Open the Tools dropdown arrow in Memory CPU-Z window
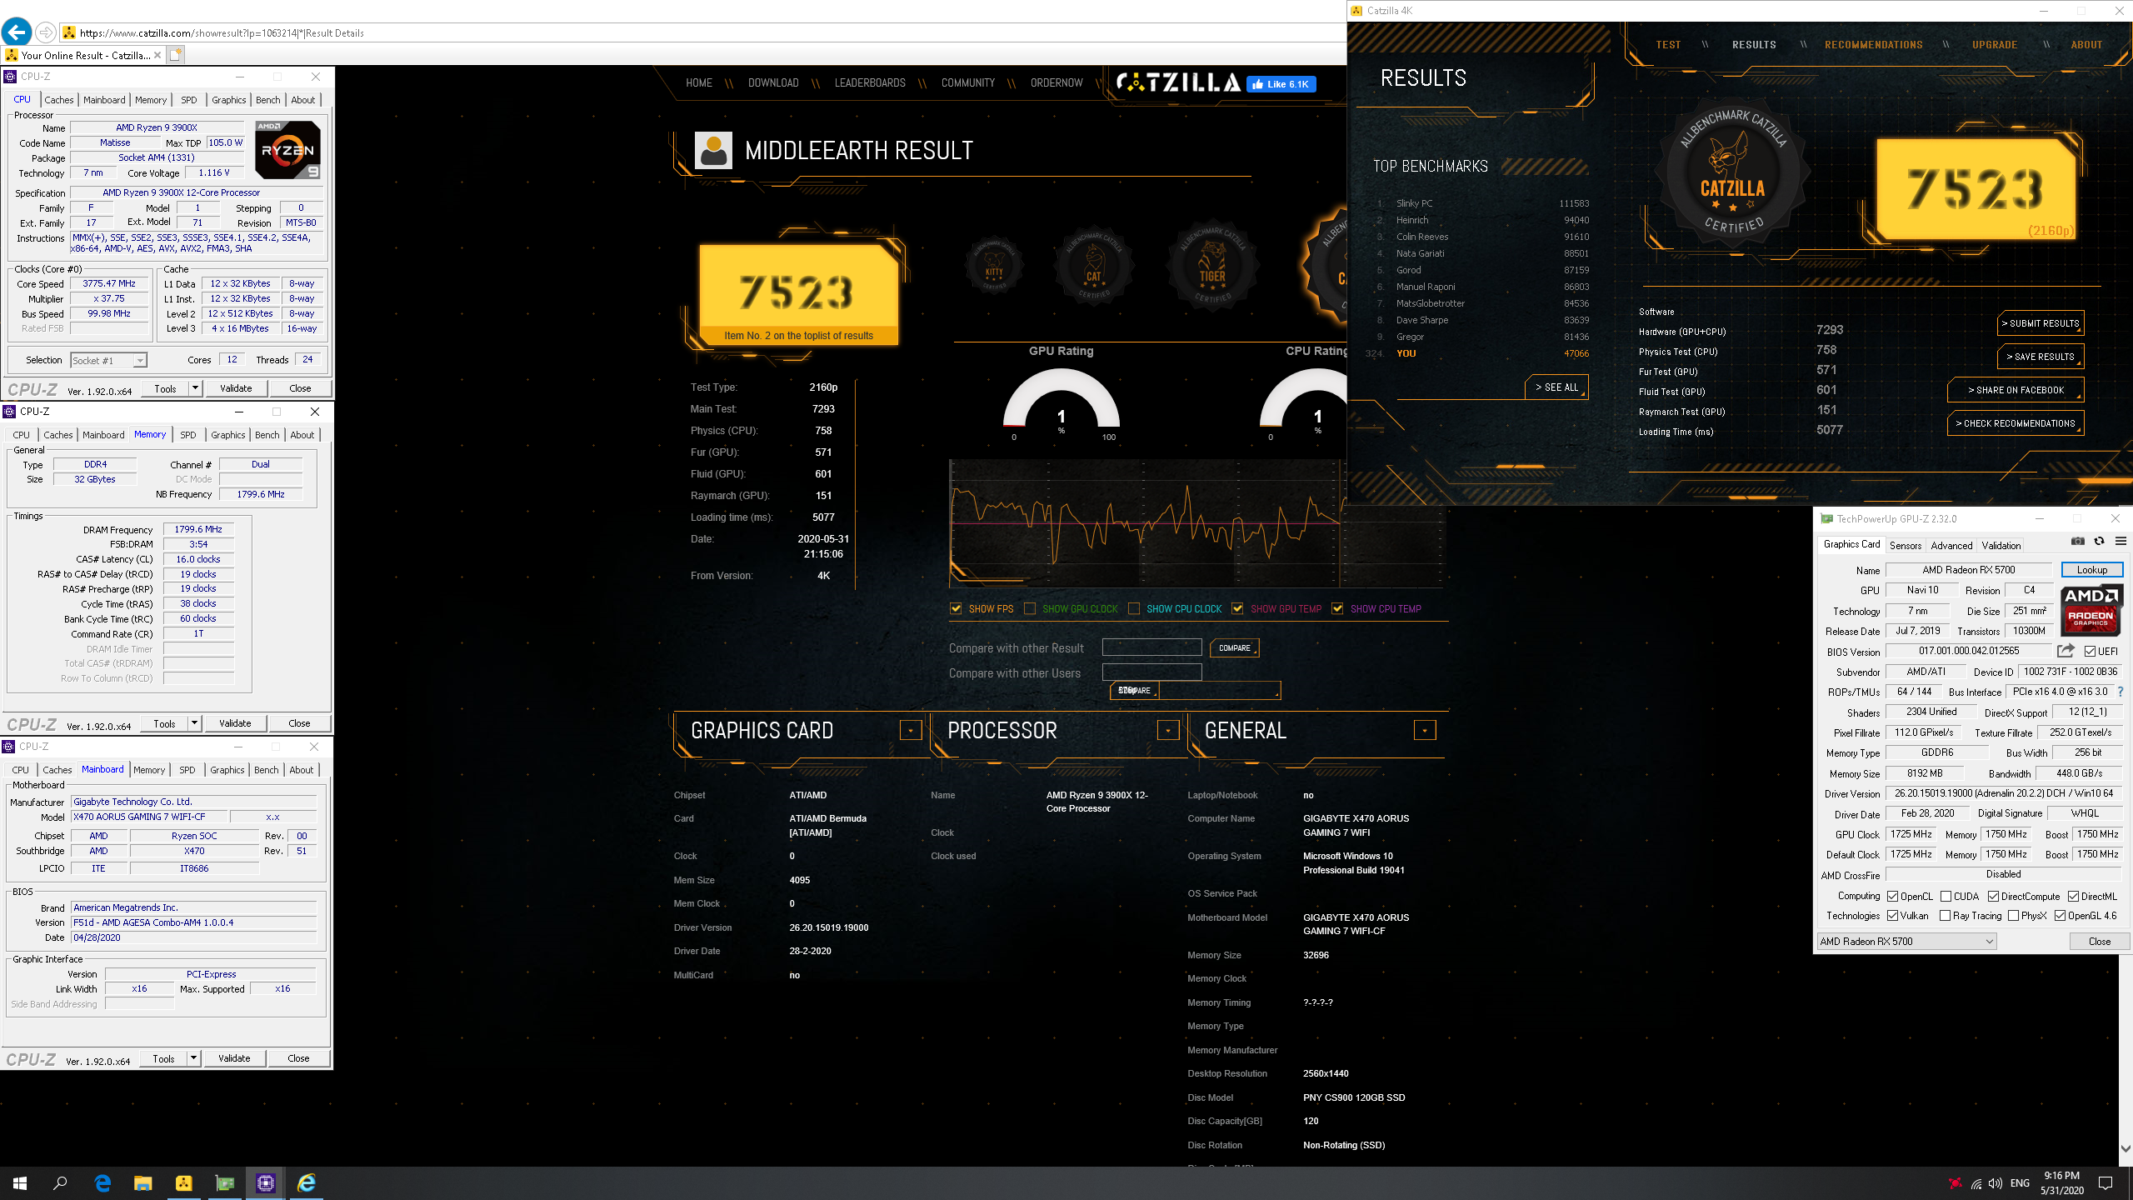The image size is (2133, 1200). (x=194, y=723)
